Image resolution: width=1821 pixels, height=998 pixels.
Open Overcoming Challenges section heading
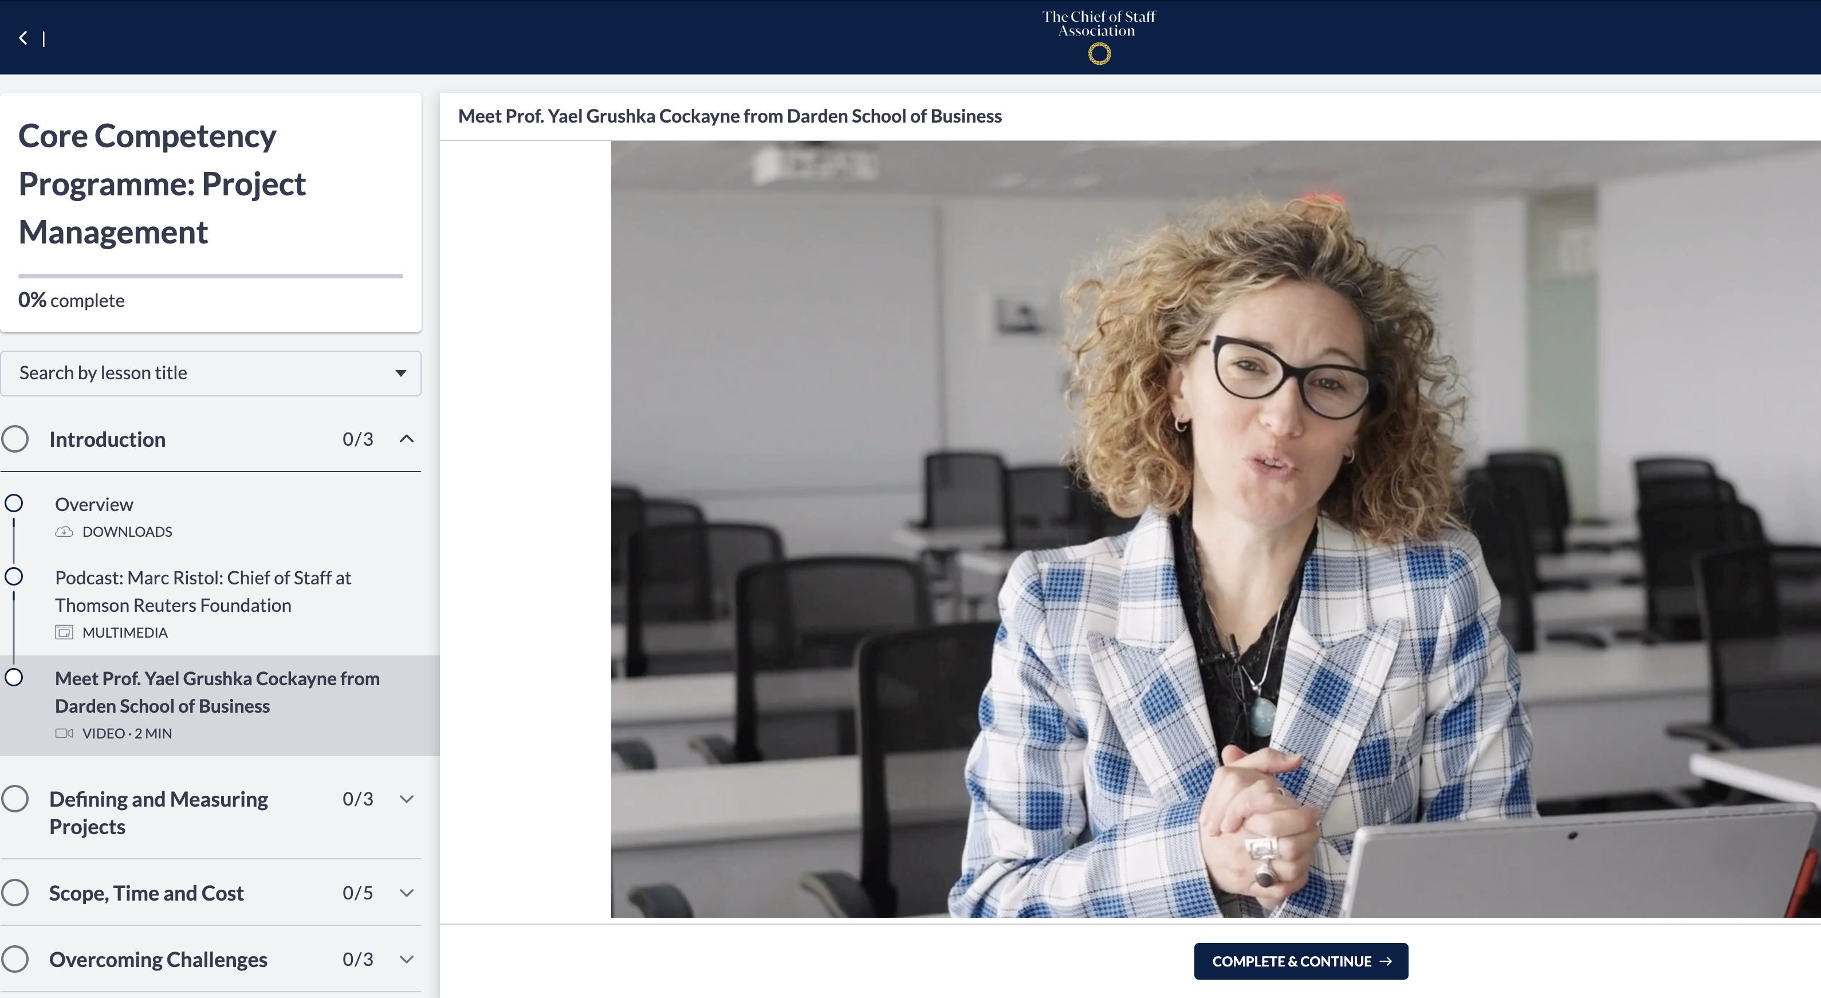click(158, 959)
